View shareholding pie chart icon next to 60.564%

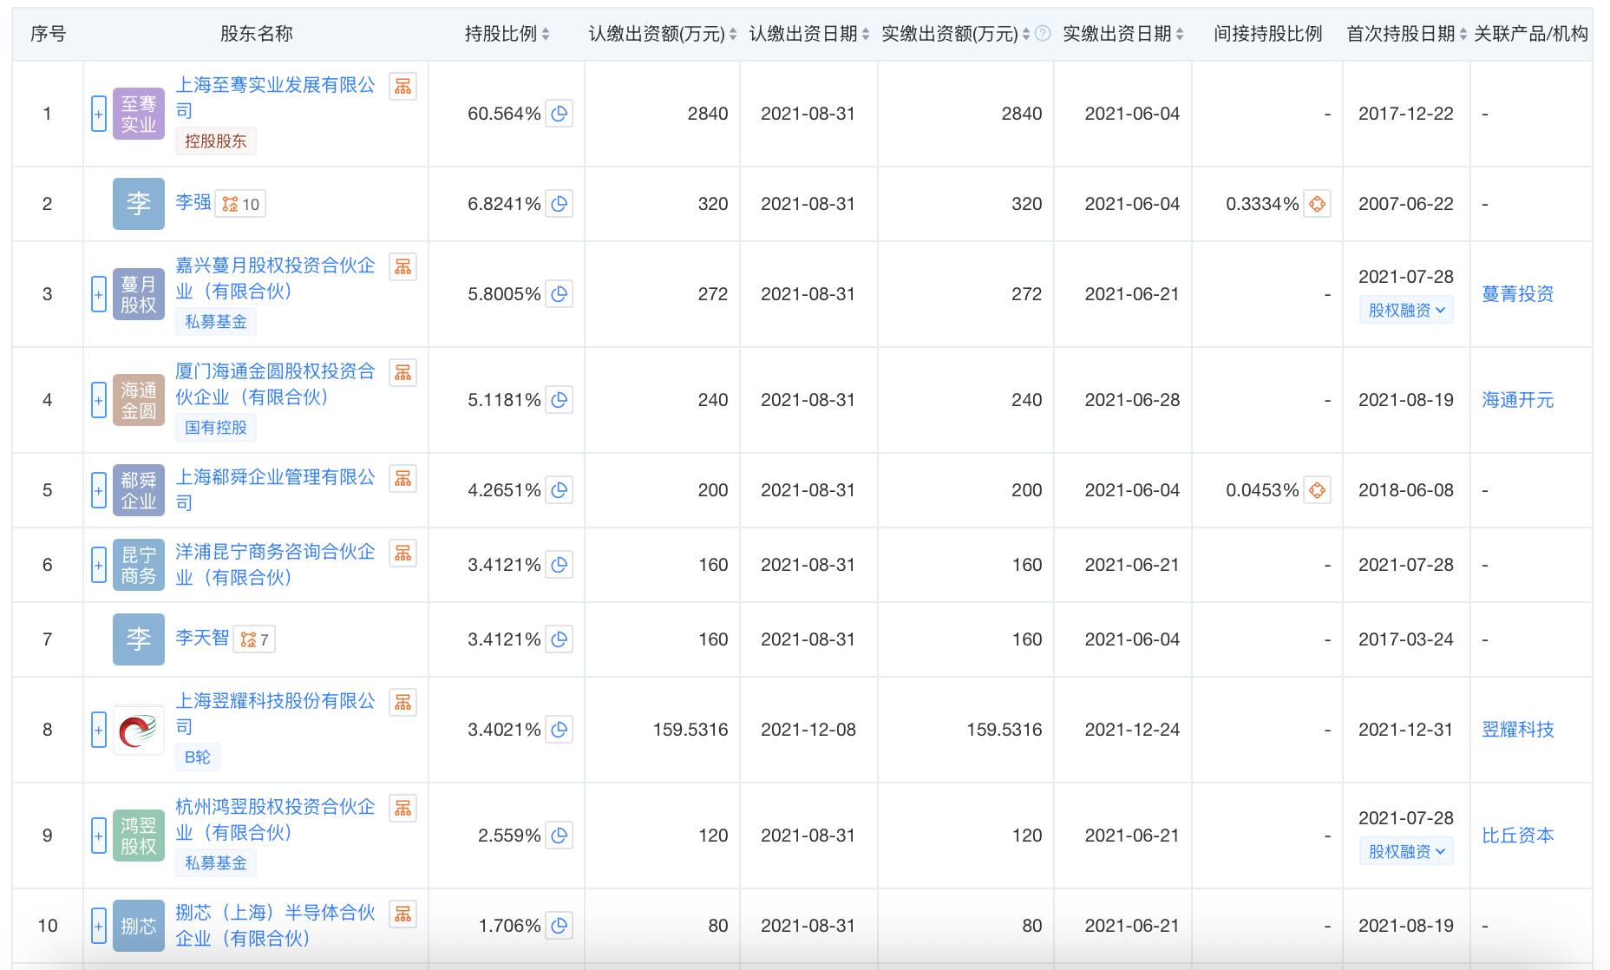tap(560, 113)
